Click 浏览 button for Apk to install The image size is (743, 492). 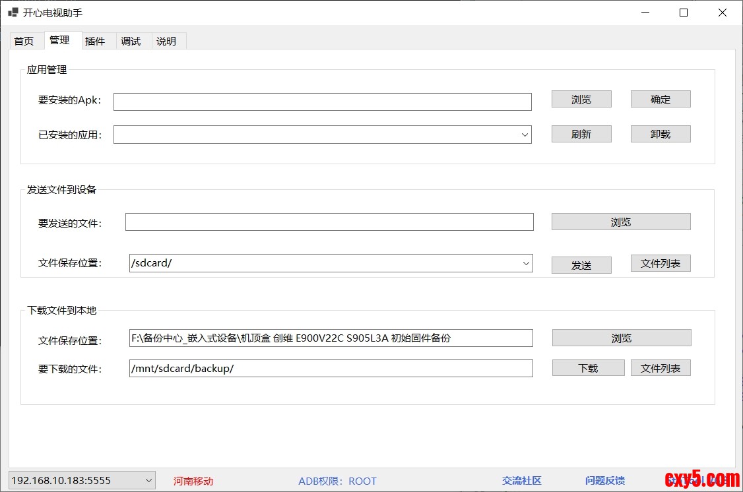point(581,99)
